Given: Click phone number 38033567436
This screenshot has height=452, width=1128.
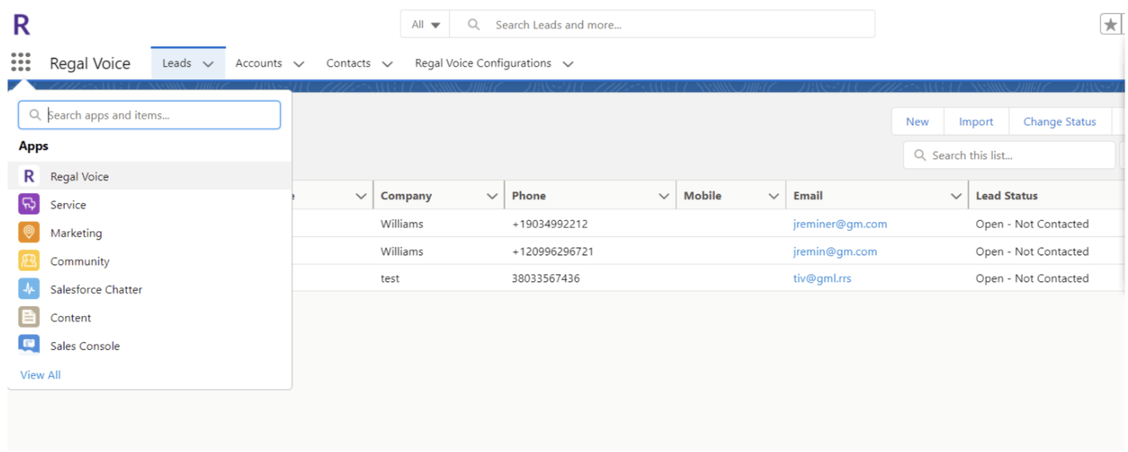Looking at the screenshot, I should click(x=546, y=278).
